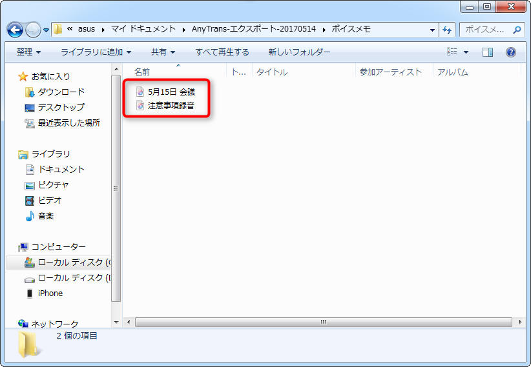Open the 共有 menu
The width and height of the screenshot is (531, 367).
pyautogui.click(x=163, y=52)
